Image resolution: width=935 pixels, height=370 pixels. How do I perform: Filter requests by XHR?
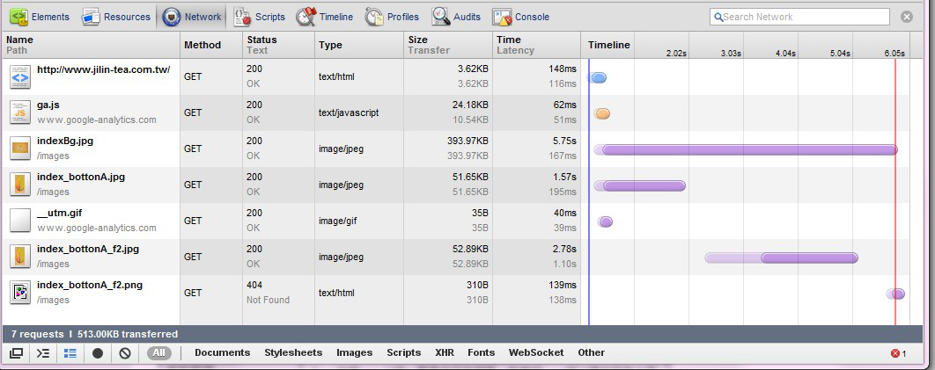click(445, 352)
